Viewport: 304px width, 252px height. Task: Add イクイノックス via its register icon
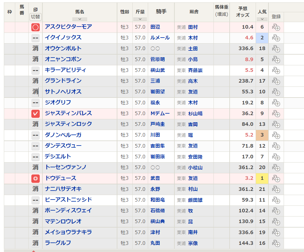(x=276, y=38)
